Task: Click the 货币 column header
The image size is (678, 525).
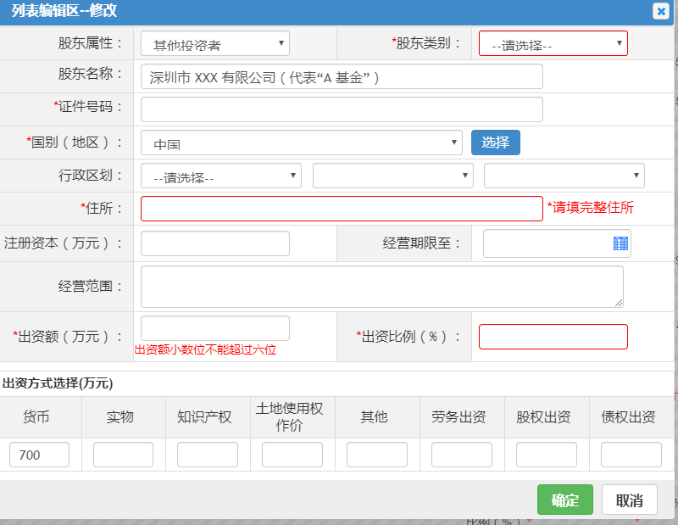Action: (36, 416)
